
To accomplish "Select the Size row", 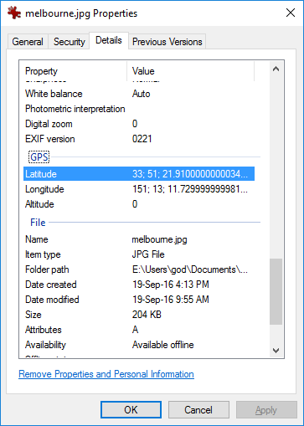I will 139,315.
